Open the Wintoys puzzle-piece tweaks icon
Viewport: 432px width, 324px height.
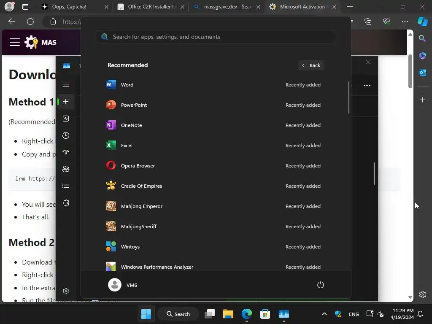tap(66, 203)
